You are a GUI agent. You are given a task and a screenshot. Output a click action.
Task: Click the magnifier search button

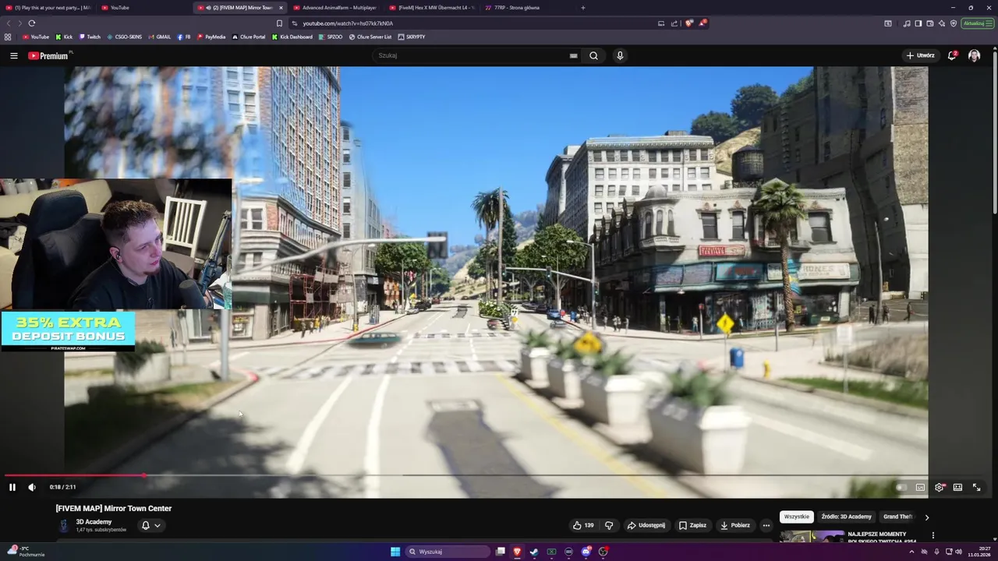(x=593, y=55)
